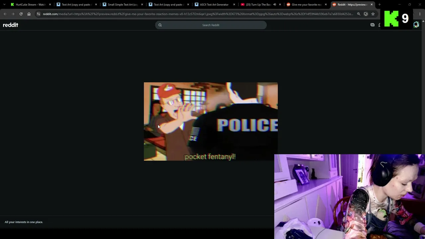The image size is (425, 239).
Task: Open the zoom magnifier in address bar
Action: tap(359, 14)
